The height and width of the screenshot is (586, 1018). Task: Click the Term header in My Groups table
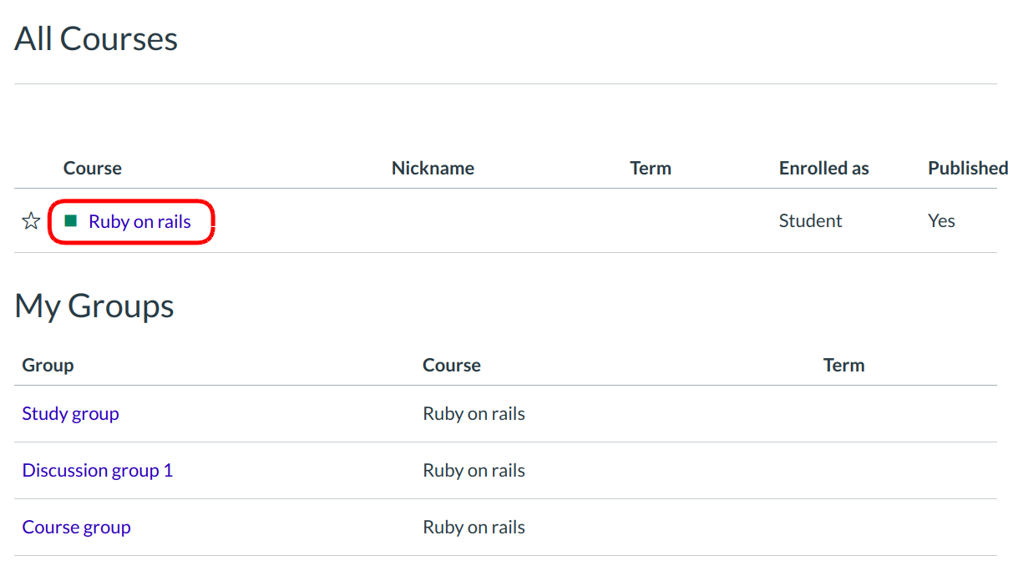[x=843, y=366]
